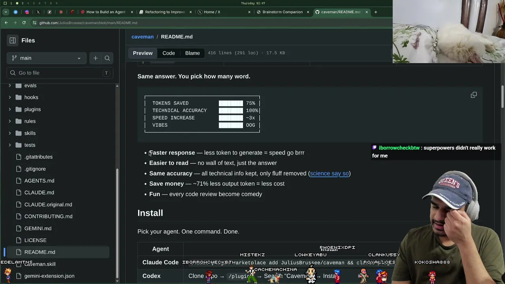Expand the evals folder
Image resolution: width=505 pixels, height=284 pixels.
pyautogui.click(x=10, y=86)
